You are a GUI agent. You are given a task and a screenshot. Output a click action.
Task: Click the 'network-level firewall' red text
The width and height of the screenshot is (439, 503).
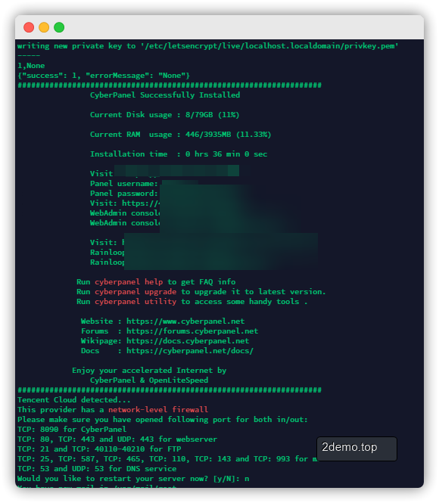[x=158, y=410]
